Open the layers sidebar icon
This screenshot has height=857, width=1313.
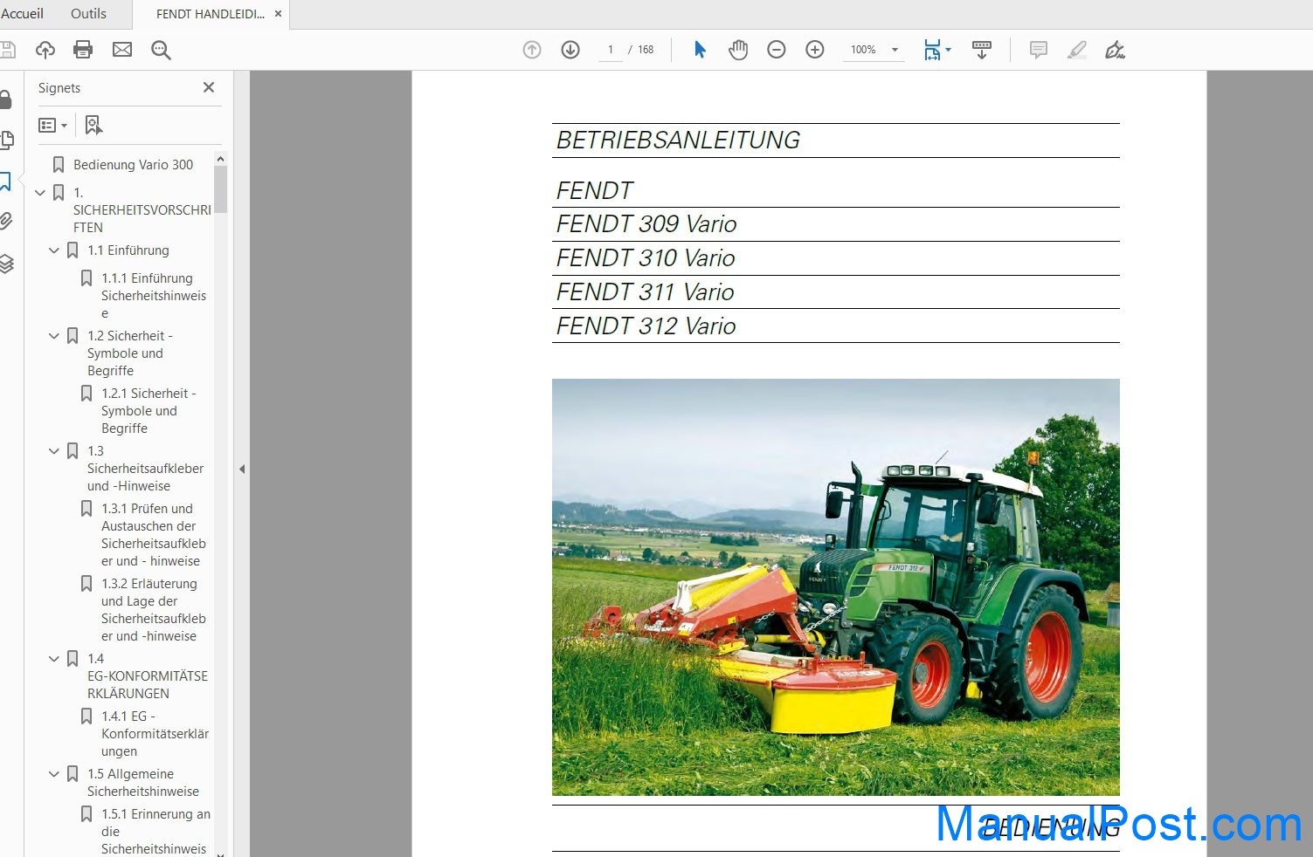click(x=6, y=264)
